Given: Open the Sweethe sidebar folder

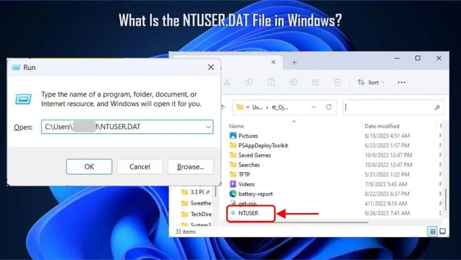Looking at the screenshot, I should click(x=196, y=203).
